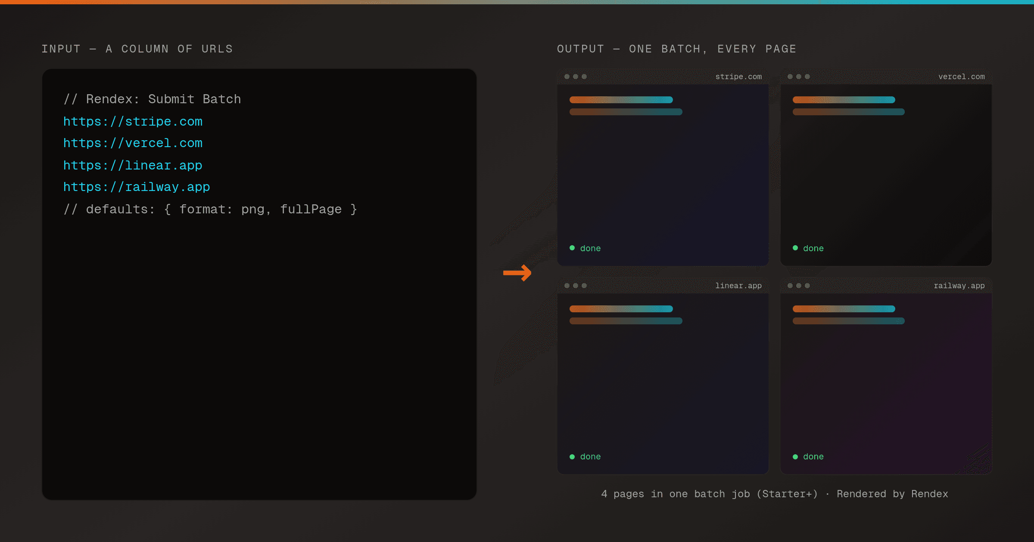Open the vercel.com rendered page preview card
1034x542 pixels.
coord(886,167)
